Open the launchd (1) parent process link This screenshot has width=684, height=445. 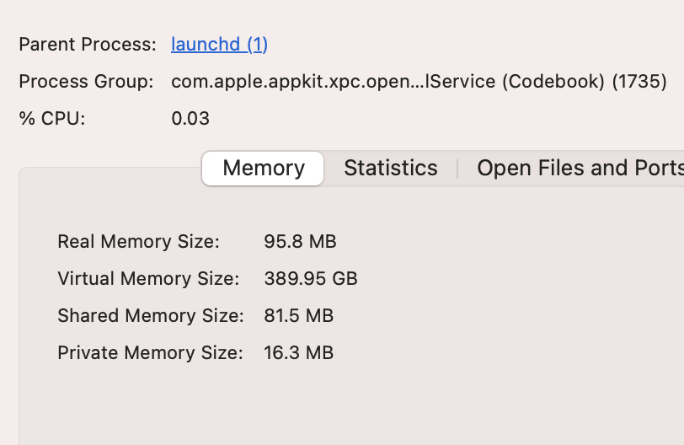219,45
